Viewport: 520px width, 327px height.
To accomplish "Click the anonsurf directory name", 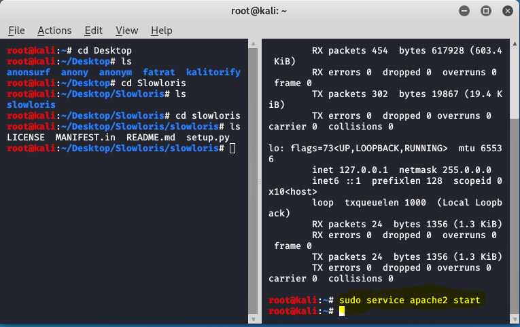I will click(29, 72).
